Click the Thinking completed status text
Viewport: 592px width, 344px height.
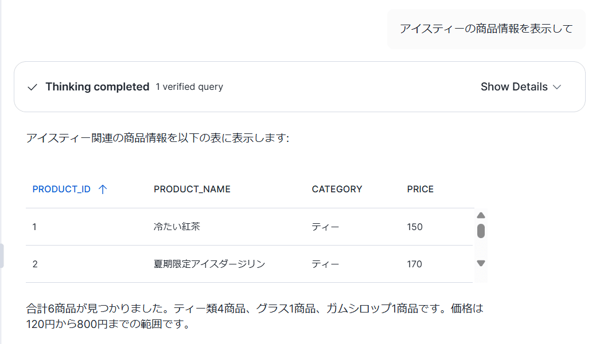pos(97,87)
